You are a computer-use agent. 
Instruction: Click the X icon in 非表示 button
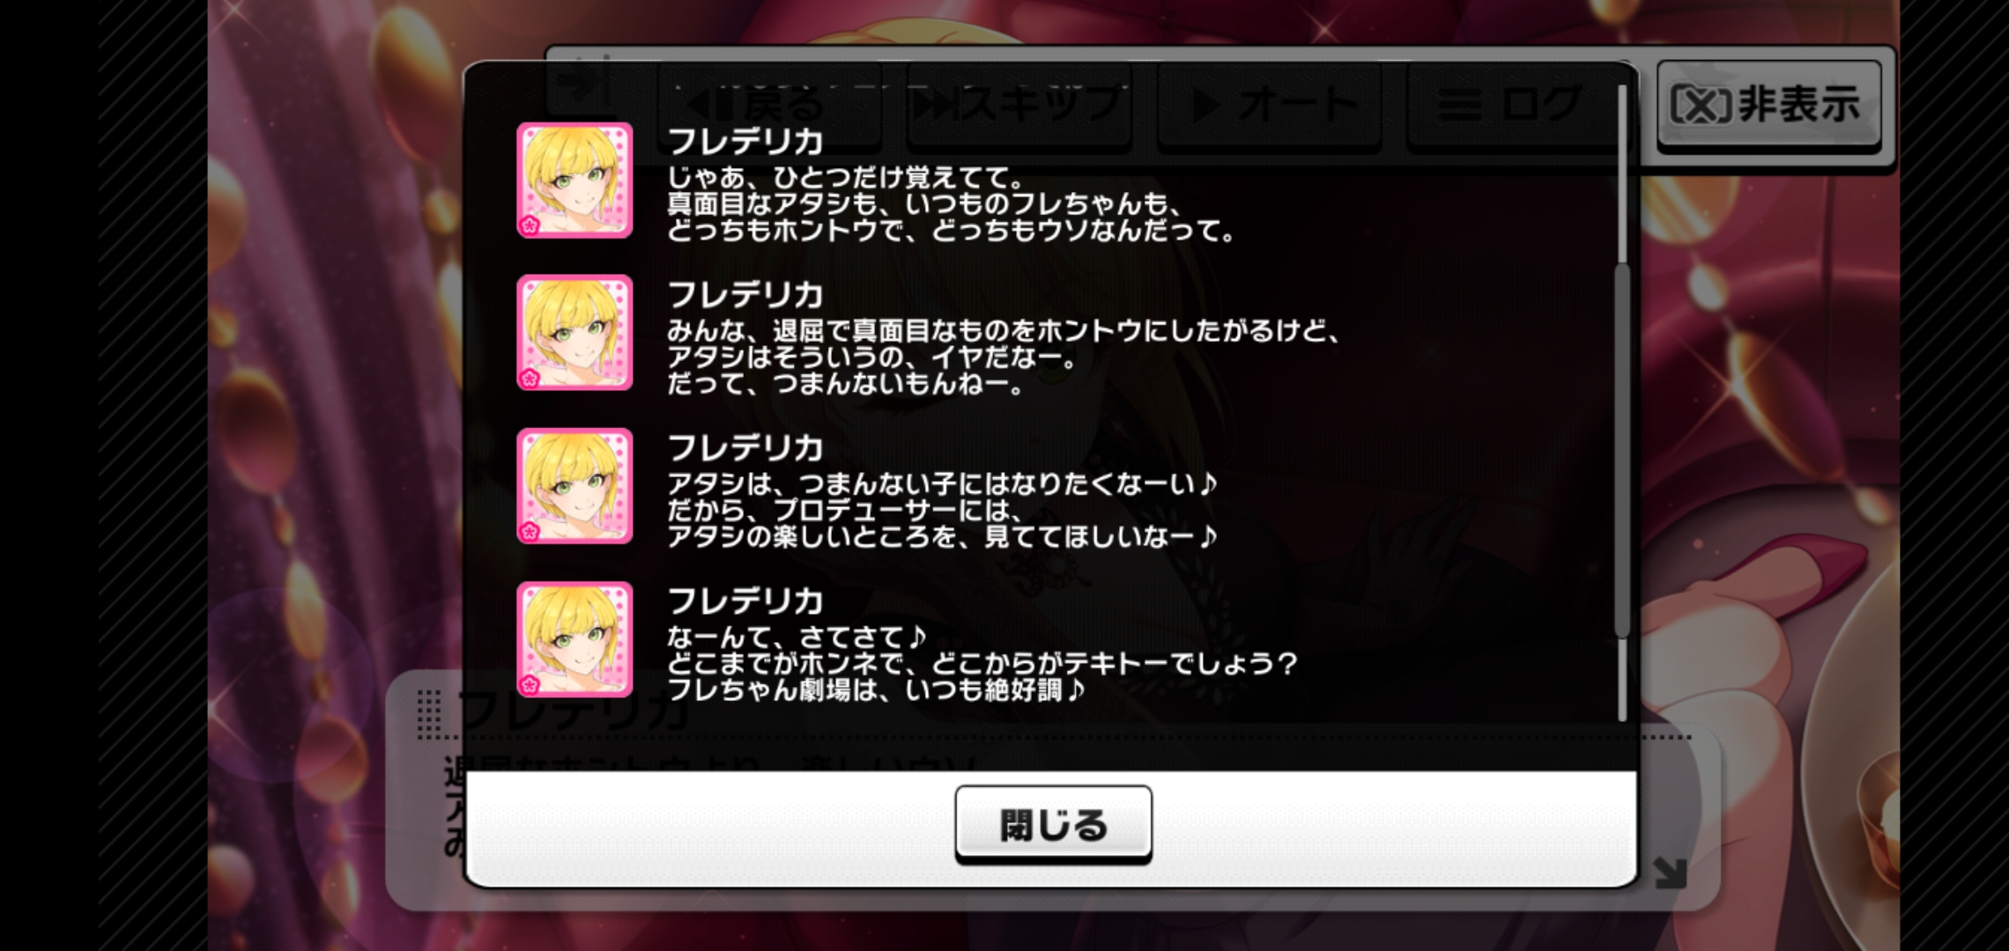pyautogui.click(x=1701, y=106)
